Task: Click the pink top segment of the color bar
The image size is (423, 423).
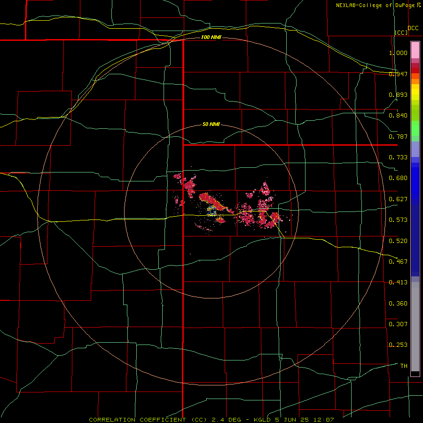Action: coord(415,50)
